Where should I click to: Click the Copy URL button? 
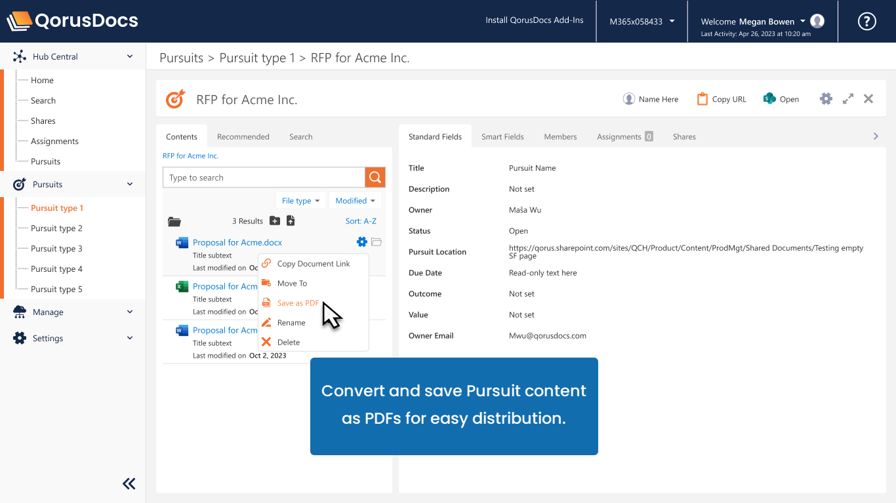(x=722, y=99)
